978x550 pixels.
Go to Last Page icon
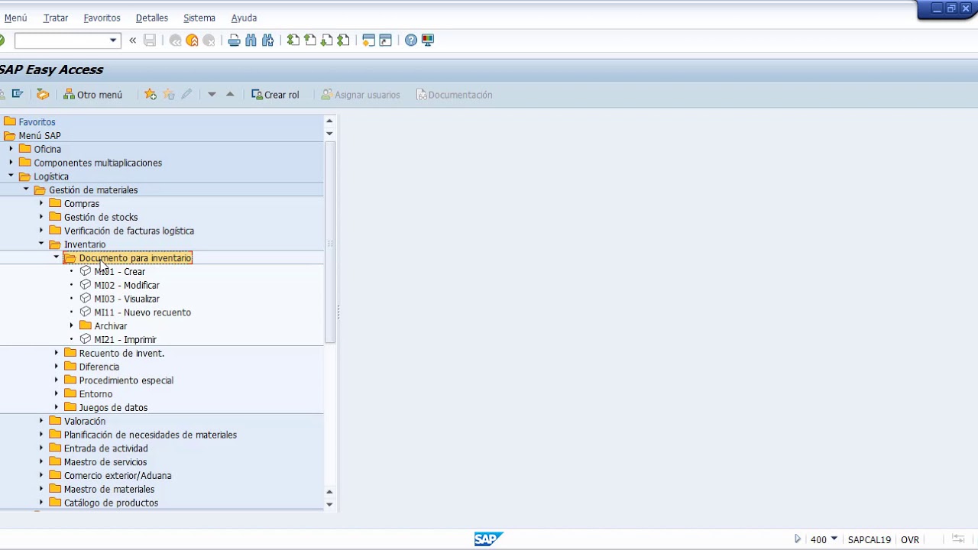click(x=343, y=40)
